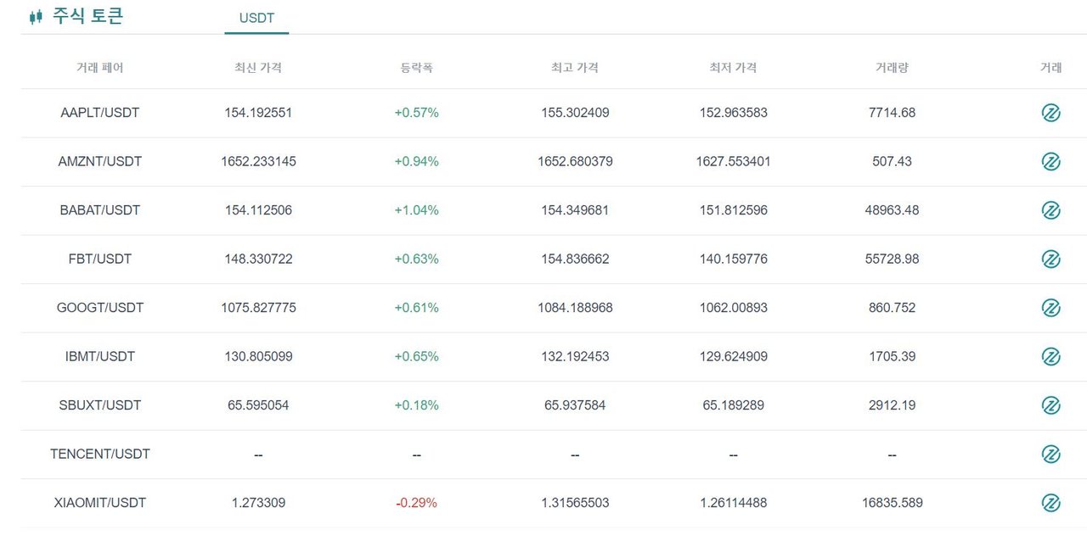Click the +0.18% change value
This screenshot has width=1087, height=541.
pyautogui.click(x=416, y=405)
